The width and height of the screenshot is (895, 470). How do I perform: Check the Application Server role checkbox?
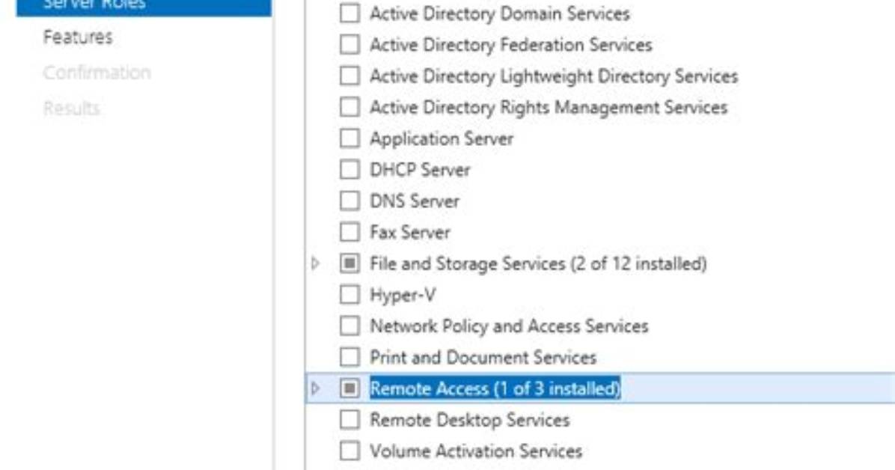point(349,138)
